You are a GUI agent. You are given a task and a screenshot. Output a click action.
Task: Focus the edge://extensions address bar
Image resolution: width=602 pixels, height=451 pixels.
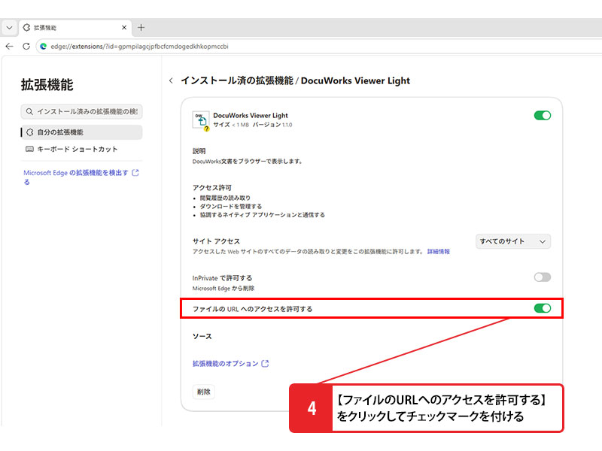318,47
